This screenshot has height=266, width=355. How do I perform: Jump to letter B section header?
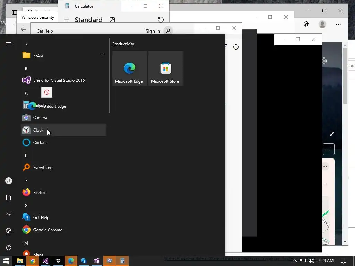pos(26,68)
